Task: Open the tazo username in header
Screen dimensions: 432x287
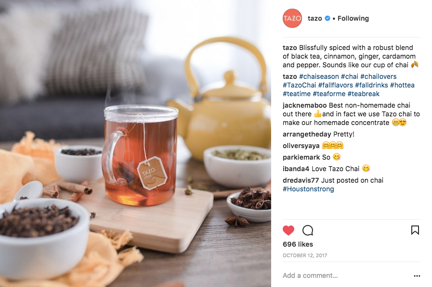Action: pos(314,18)
